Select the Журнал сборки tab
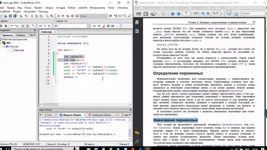The height and width of the screenshot is (150, 267). pos(72,115)
